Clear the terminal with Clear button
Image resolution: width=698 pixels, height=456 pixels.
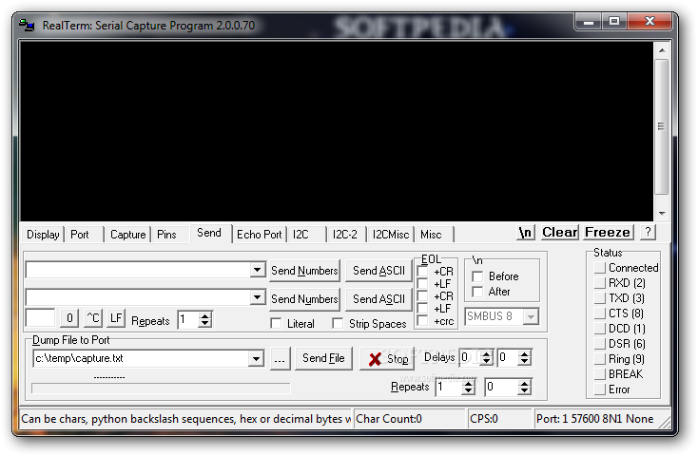coord(559,233)
